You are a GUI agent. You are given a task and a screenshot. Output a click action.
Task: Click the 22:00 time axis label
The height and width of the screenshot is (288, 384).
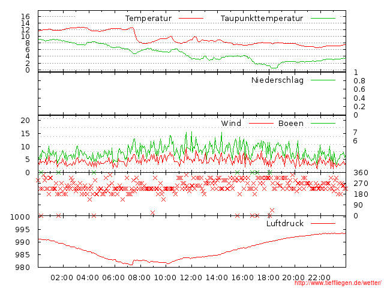(319, 278)
